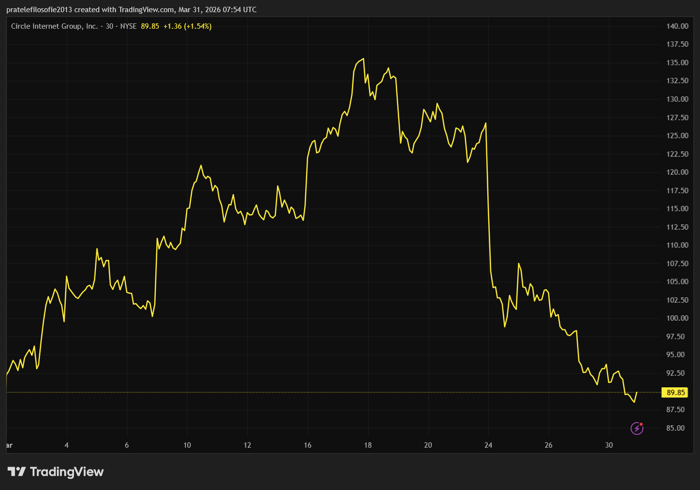Click the 132.50 price axis label
Viewport: 700px width, 490px height.
click(678, 81)
